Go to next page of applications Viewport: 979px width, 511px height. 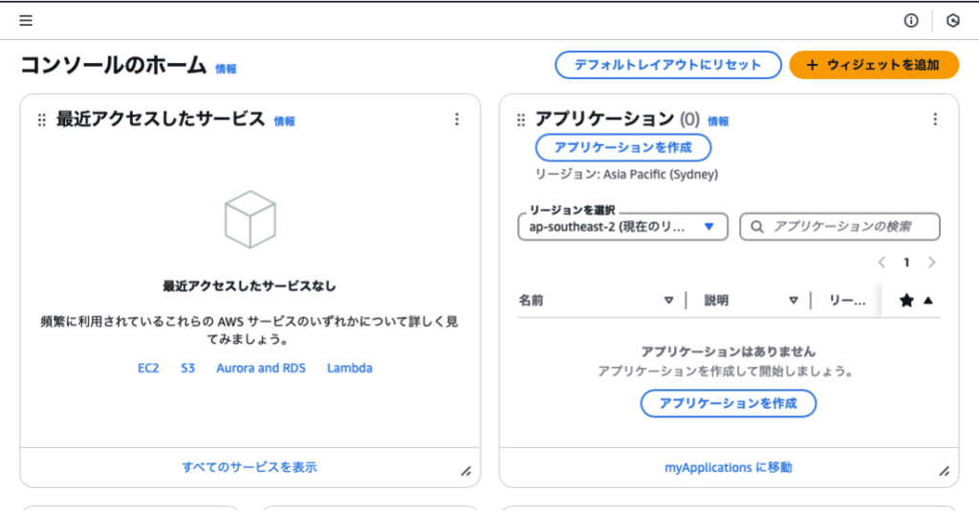pos(931,263)
